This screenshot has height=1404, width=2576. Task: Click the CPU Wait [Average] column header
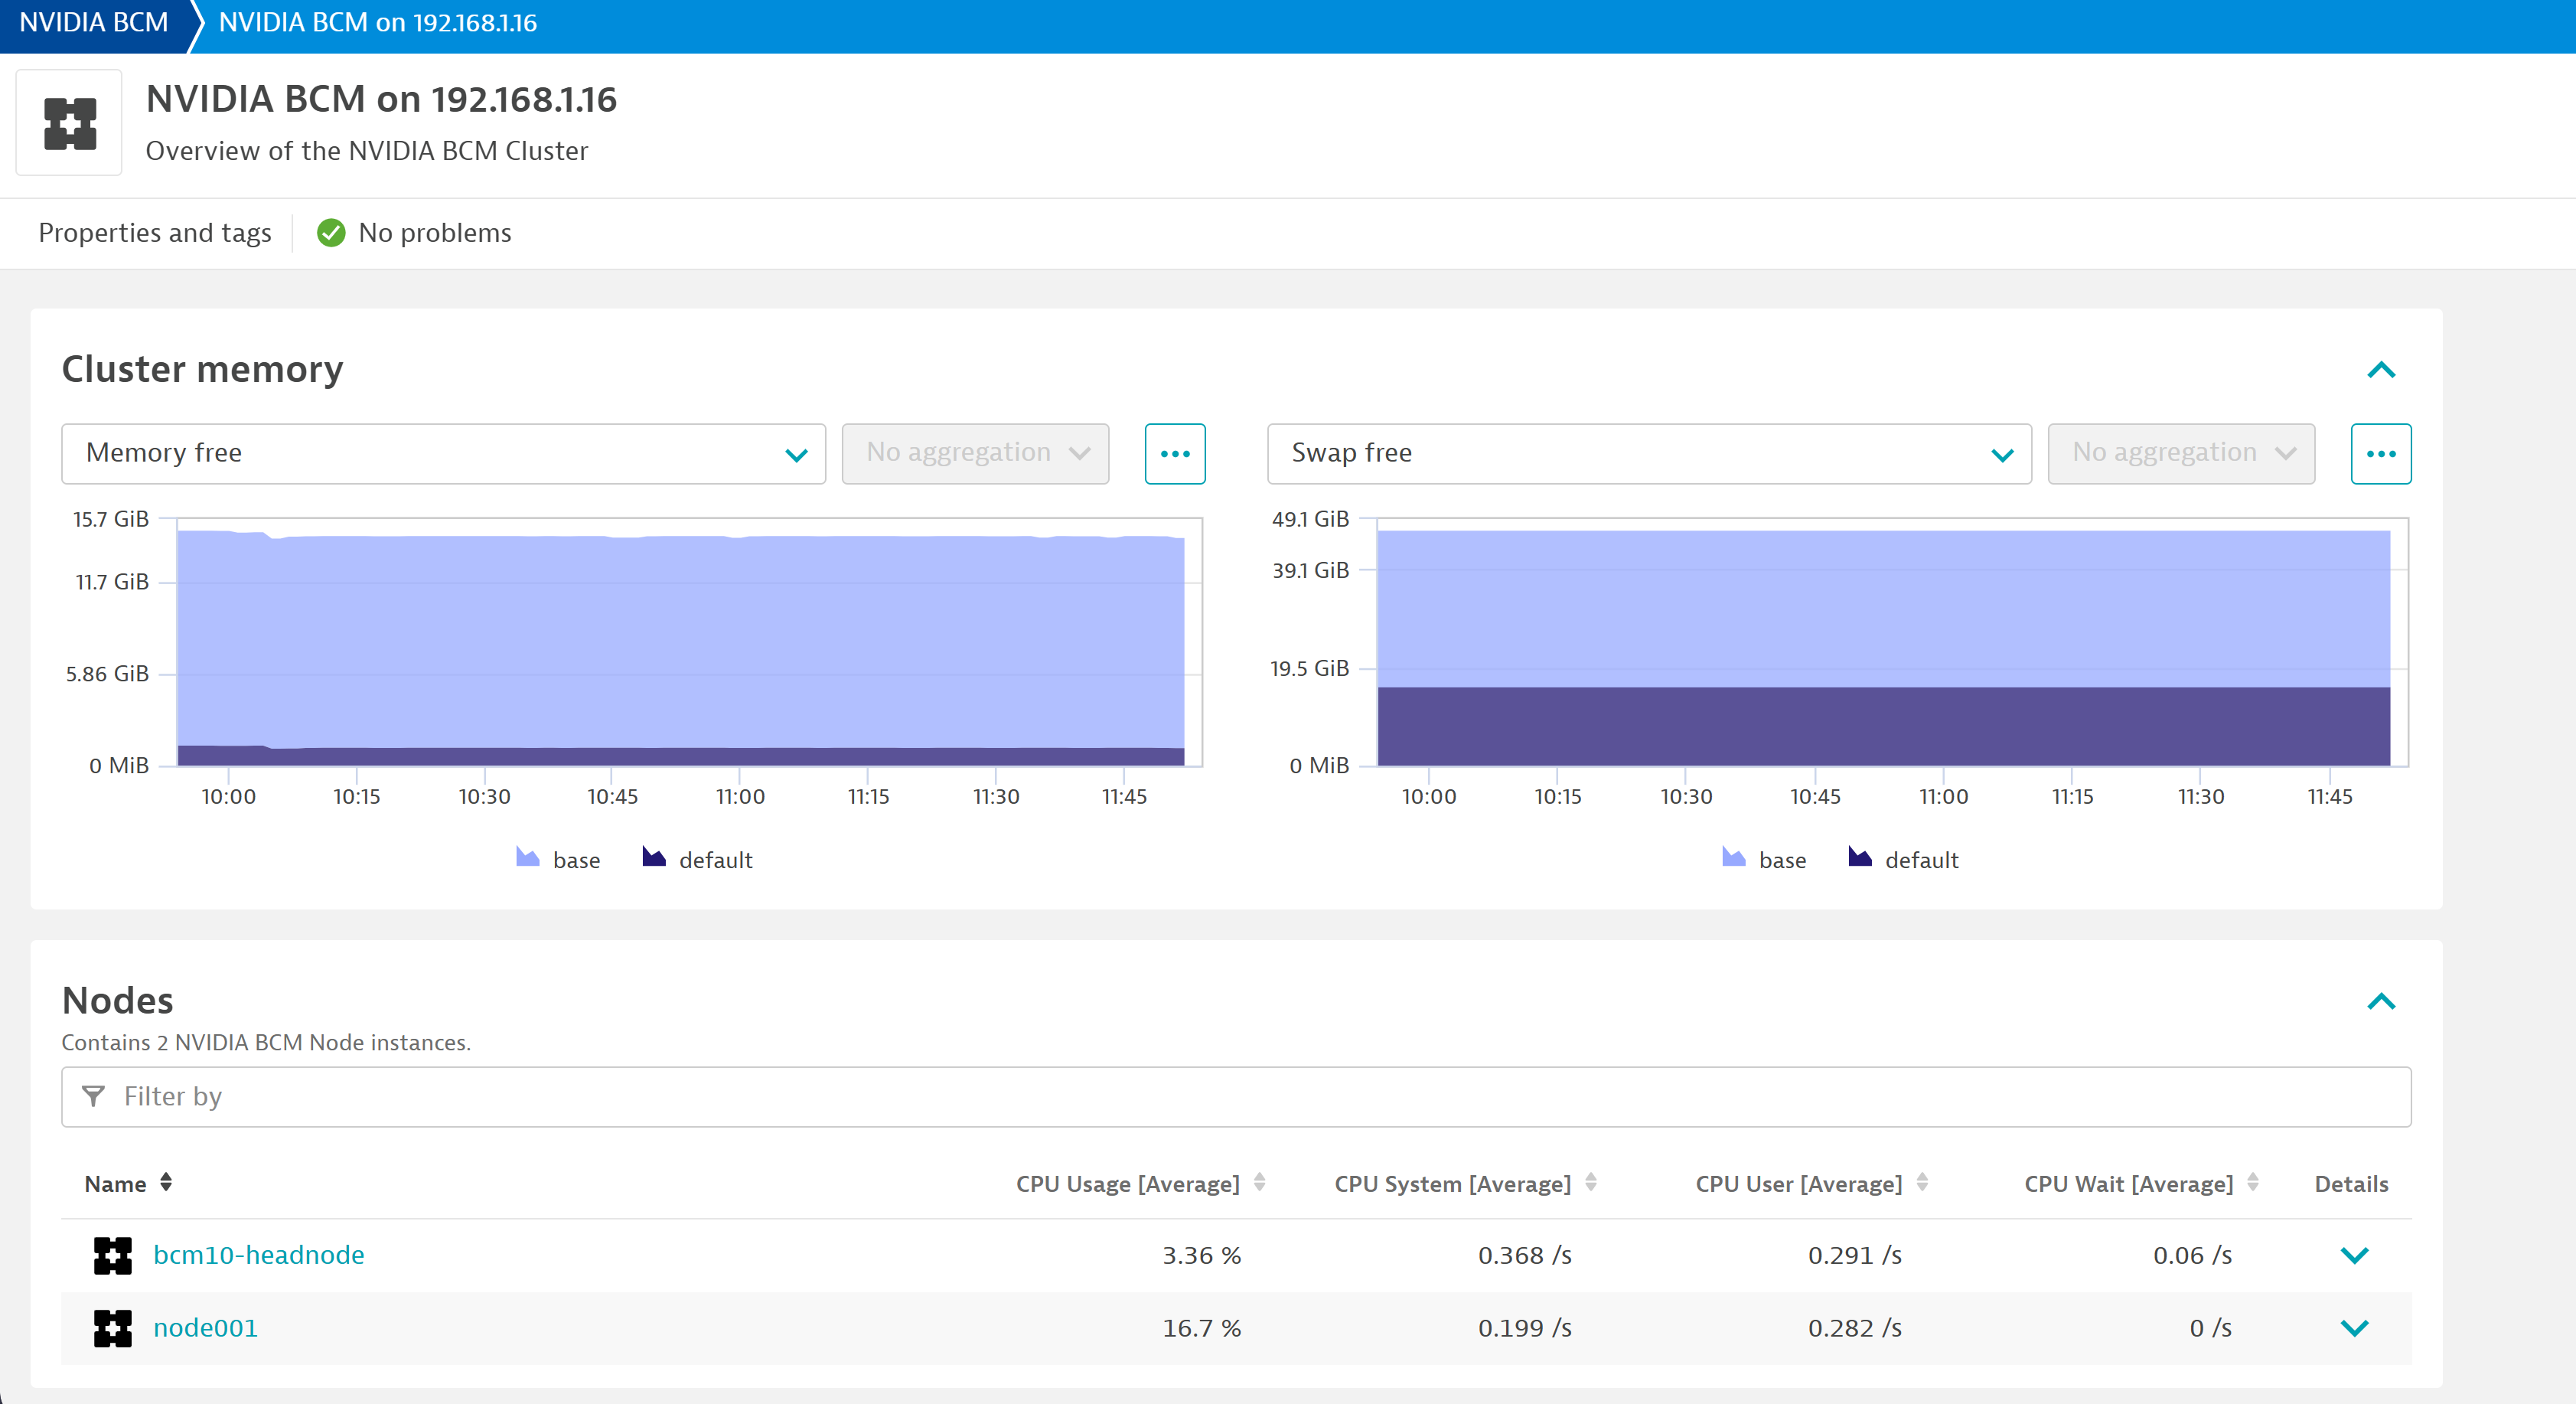(x=2129, y=1184)
